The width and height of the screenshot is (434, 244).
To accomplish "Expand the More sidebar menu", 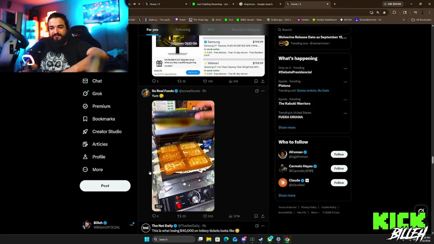I will [93, 169].
